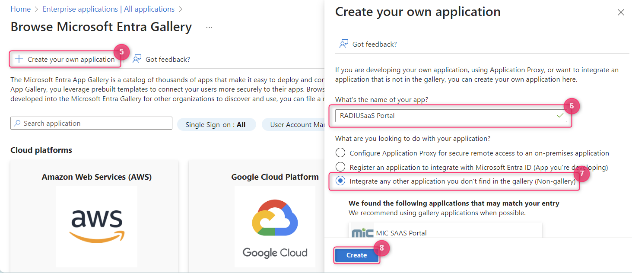Select Register an application to integrate option
Screen dimensions: 632x273
(340, 167)
